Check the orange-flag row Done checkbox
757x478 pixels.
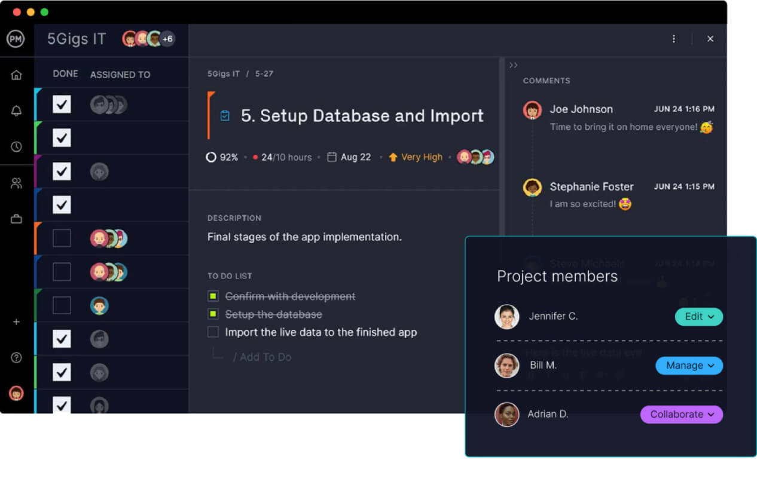pyautogui.click(x=62, y=238)
